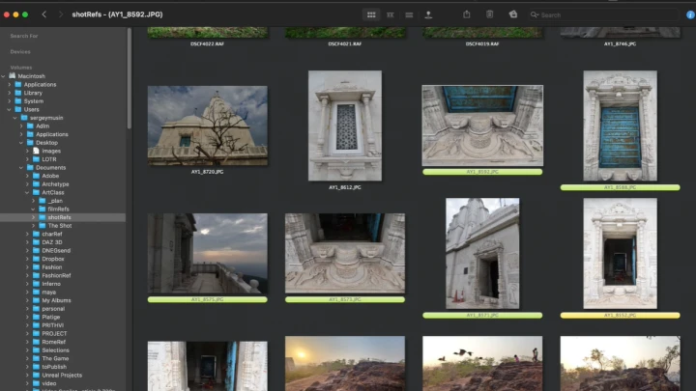The image size is (696, 391).
Task: Select The Shot folder
Action: (x=60, y=226)
